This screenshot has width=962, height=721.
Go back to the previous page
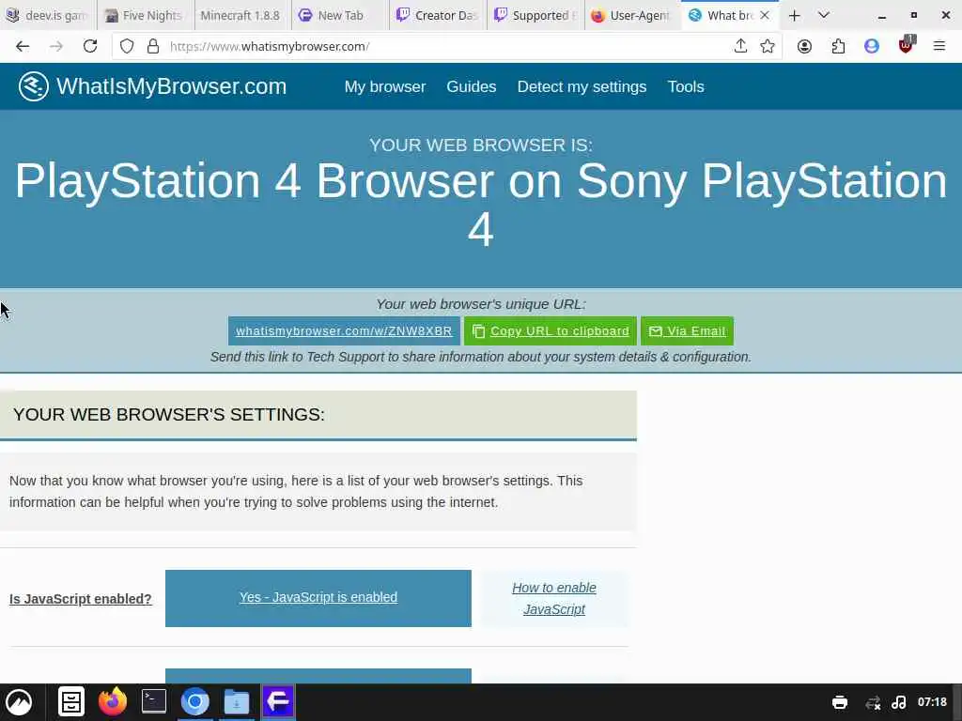pyautogui.click(x=23, y=47)
